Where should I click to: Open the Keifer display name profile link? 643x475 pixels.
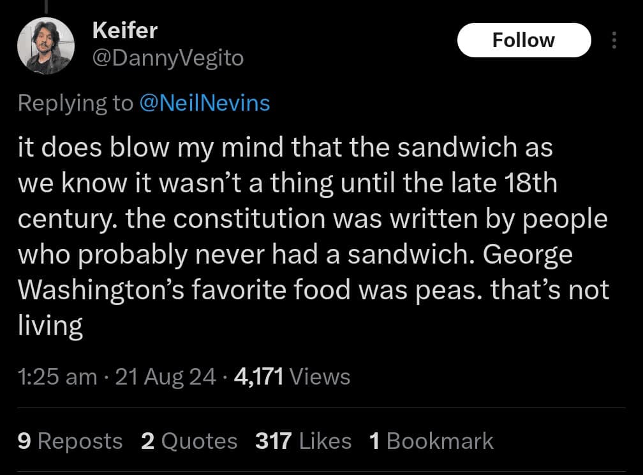pyautogui.click(x=124, y=29)
